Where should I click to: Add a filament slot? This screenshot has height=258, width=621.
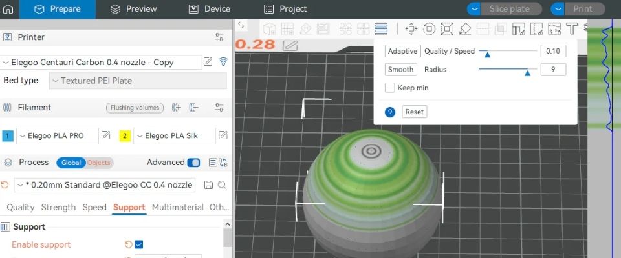[x=177, y=108]
